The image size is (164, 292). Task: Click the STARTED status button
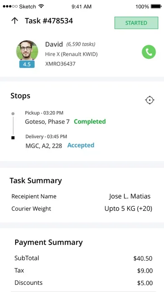pos(136,23)
